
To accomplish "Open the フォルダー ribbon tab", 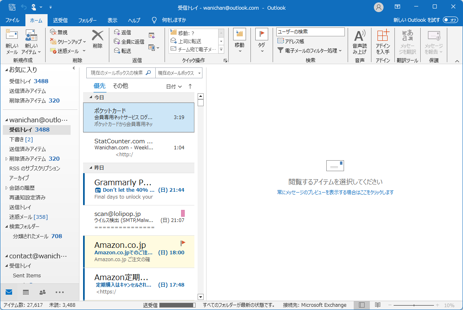I will click(x=88, y=20).
